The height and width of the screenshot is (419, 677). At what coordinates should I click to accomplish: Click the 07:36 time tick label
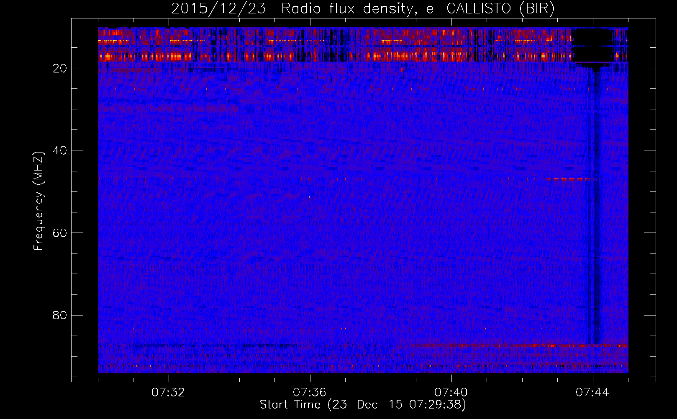coord(310,393)
